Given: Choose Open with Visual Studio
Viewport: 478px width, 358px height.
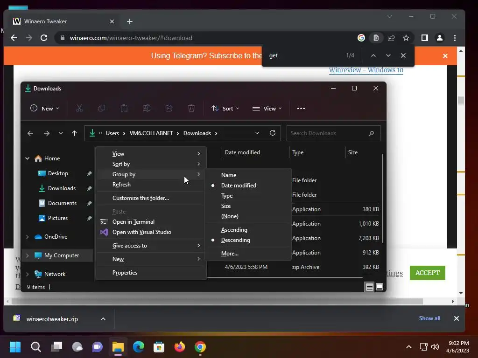Looking at the screenshot, I should [151, 232].
